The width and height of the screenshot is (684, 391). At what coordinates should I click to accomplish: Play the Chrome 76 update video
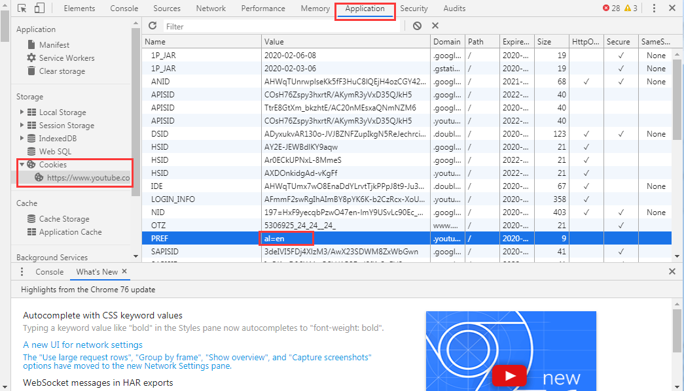(x=509, y=375)
